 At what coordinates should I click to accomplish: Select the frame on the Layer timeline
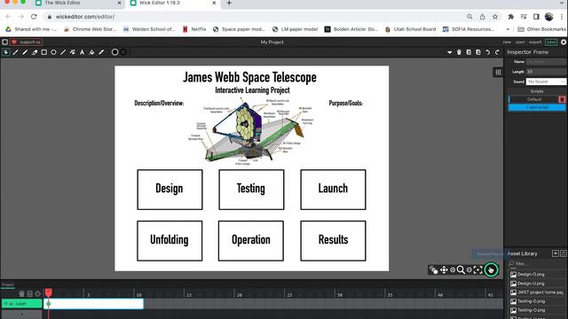pos(94,304)
